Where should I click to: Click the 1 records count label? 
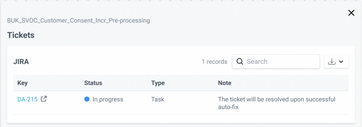pyautogui.click(x=215, y=62)
